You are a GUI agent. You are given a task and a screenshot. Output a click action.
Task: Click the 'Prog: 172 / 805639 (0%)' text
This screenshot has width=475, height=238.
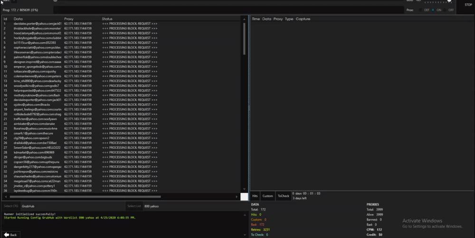point(20,10)
